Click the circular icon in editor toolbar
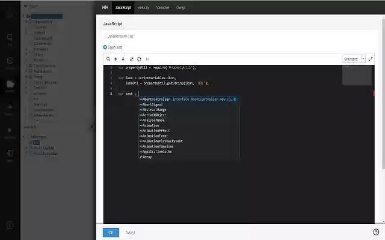The image size is (385, 240). click(x=139, y=59)
